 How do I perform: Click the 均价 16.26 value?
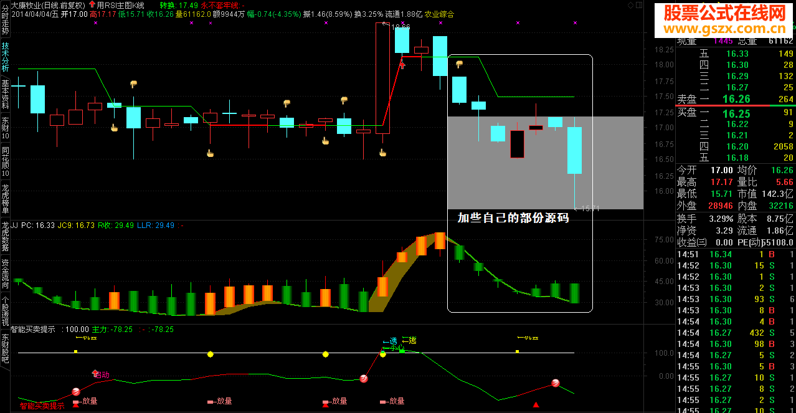click(782, 170)
